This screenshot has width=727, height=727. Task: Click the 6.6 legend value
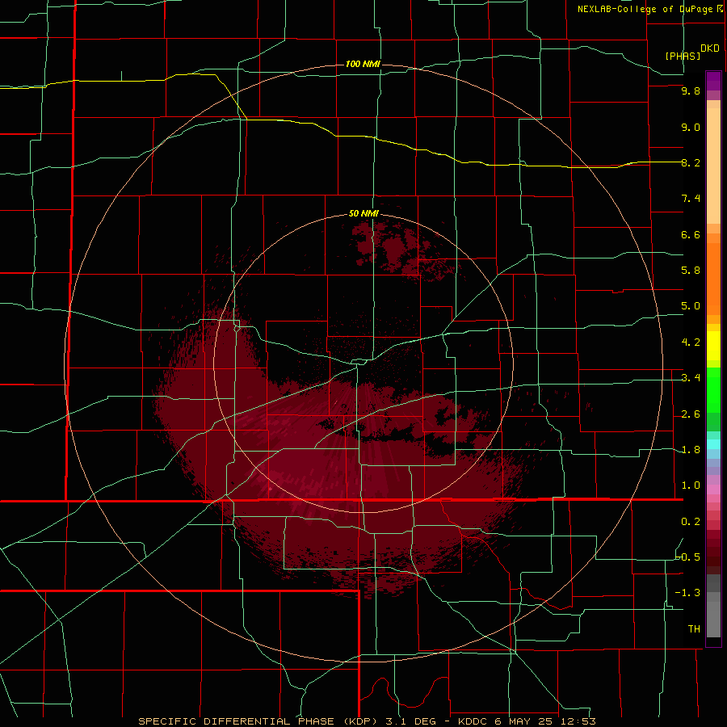[x=691, y=234]
